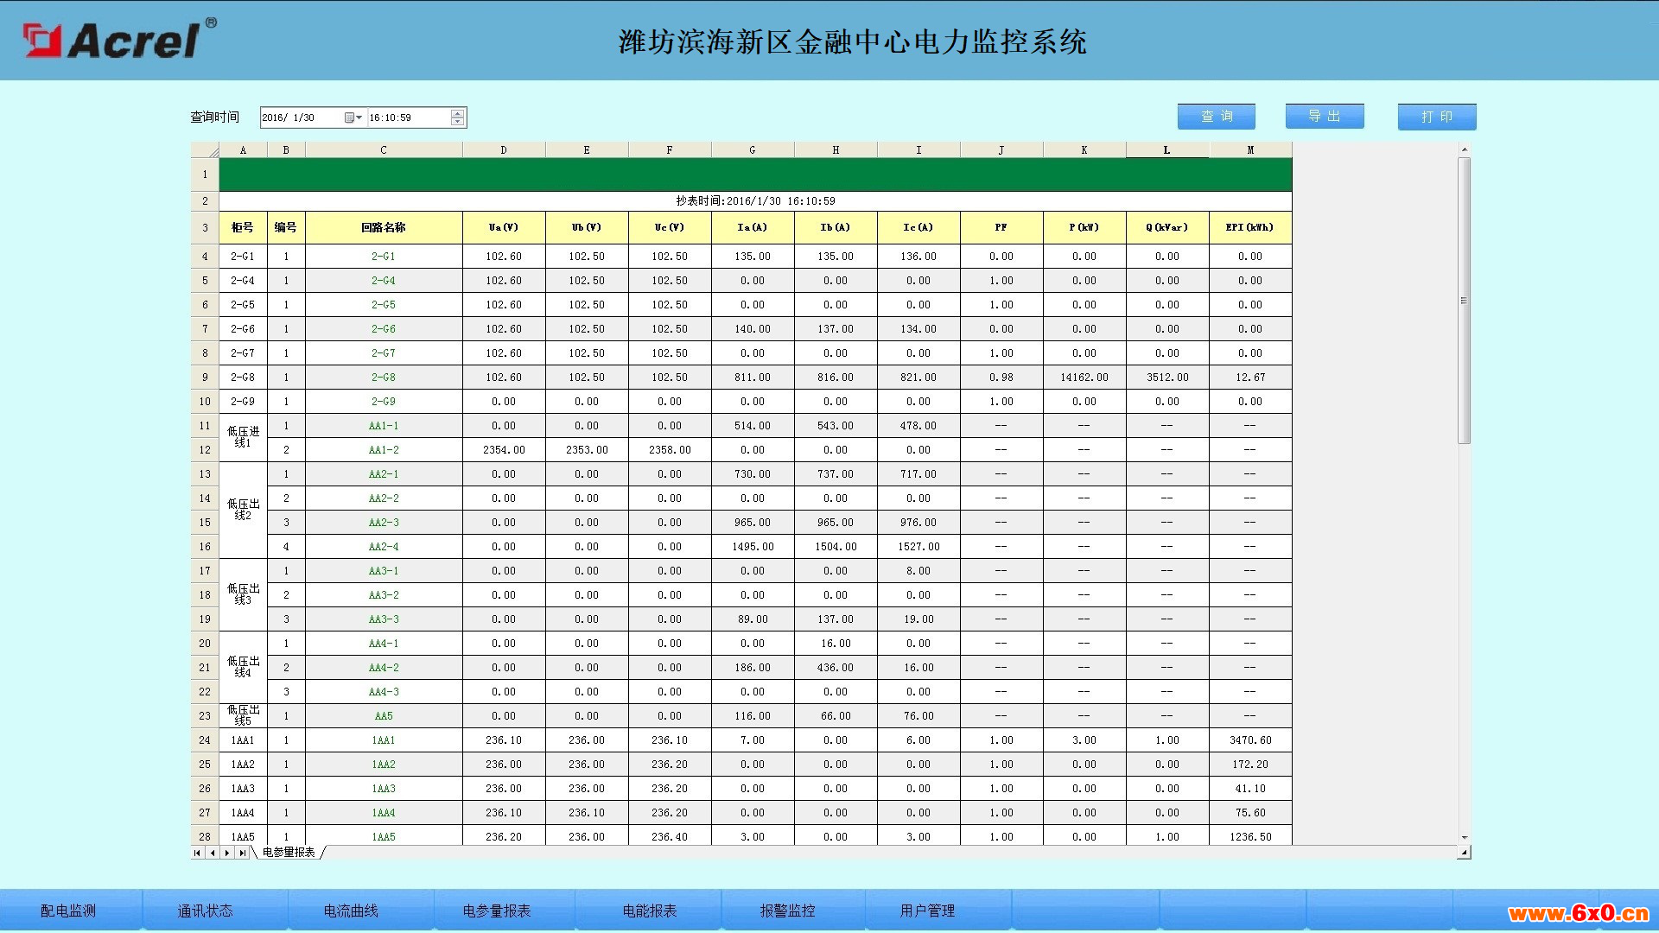Click spreadsheet select-all corner box
Screen dimensions: 1659x933
(x=205, y=150)
